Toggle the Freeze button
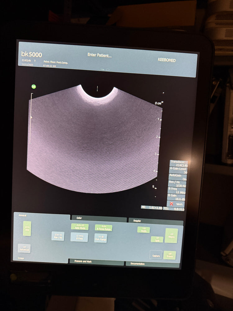The height and width of the screenshot is (311, 233). (169, 255)
